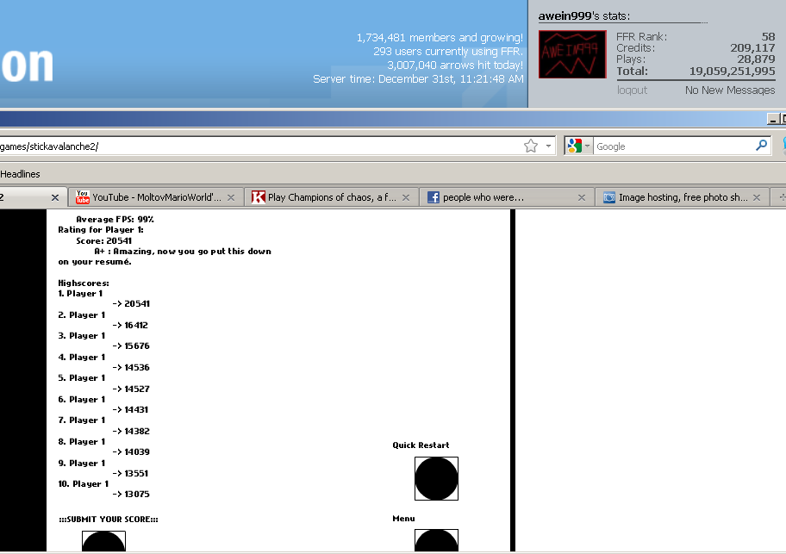Close the YouTube tab

click(x=230, y=197)
